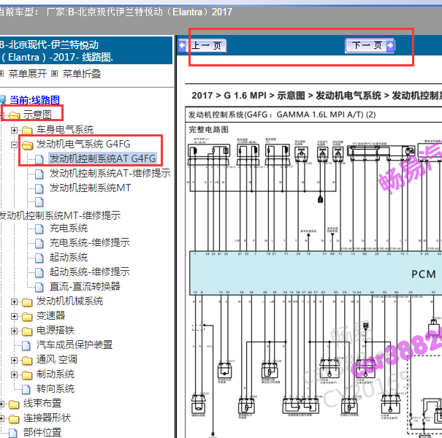The width and height of the screenshot is (442, 438).
Task: Expand the 变速器 node
Action: pos(14,316)
